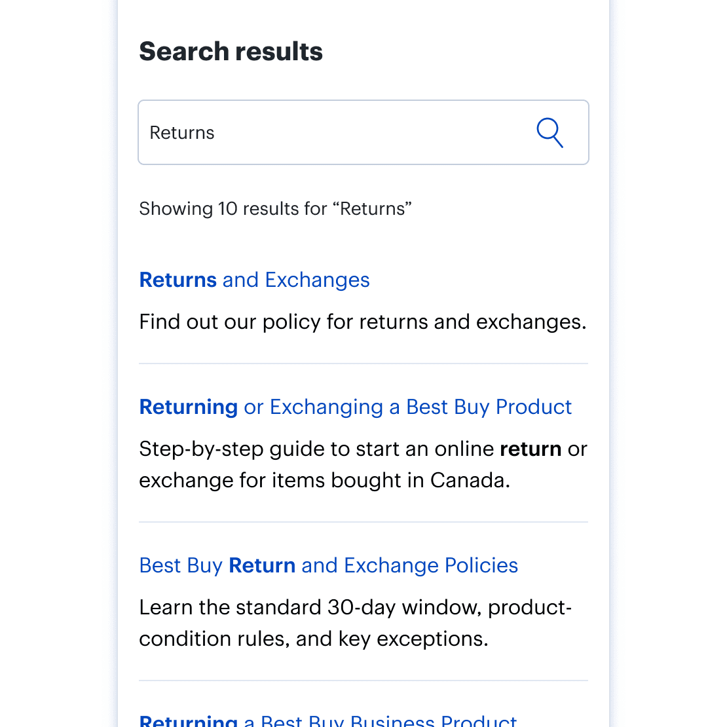Open "Returning a Best Buy Business Product" link
The image size is (727, 727).
coord(328,721)
